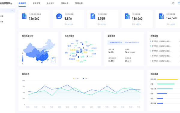Select the 百度 blue channel bar
Viewport: 180px width, 113px height.
pyautogui.click(x=162, y=94)
